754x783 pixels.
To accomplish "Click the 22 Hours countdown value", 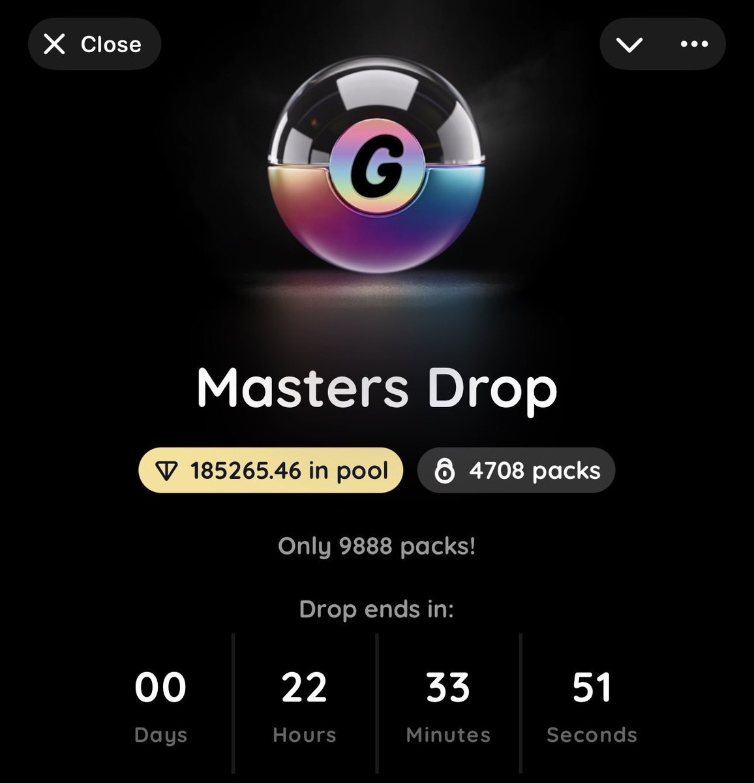I will tap(305, 688).
